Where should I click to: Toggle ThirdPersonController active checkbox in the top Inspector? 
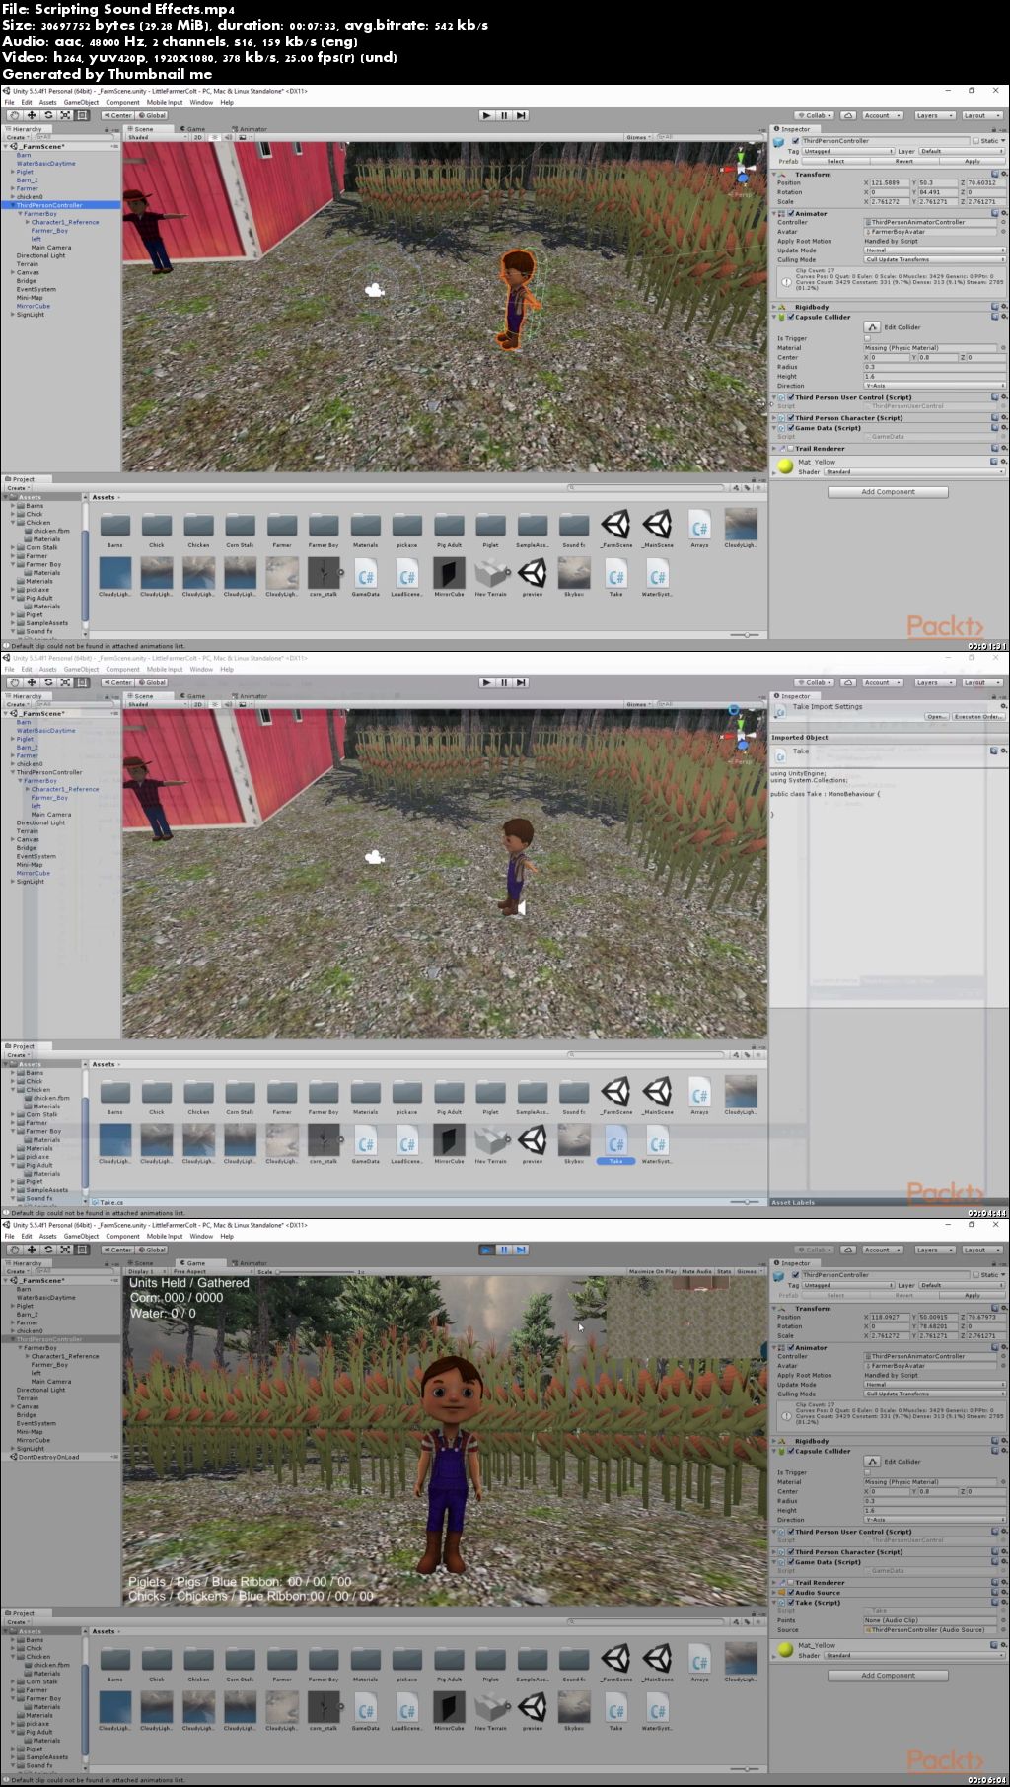(x=796, y=141)
